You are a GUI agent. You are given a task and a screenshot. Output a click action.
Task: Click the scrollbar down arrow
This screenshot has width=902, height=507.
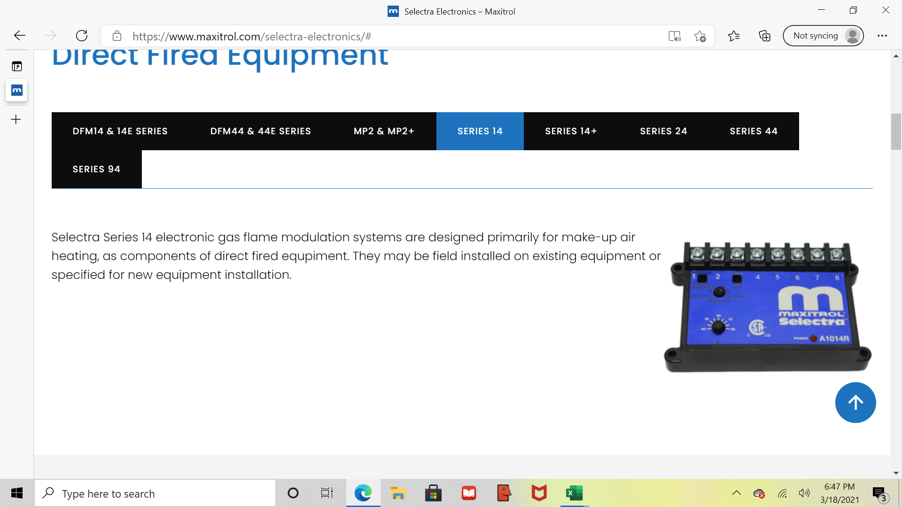pos(896,473)
